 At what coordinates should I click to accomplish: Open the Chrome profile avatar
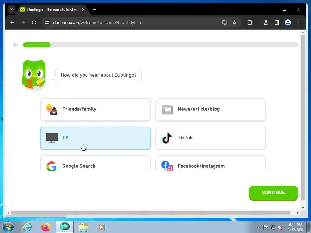288,22
